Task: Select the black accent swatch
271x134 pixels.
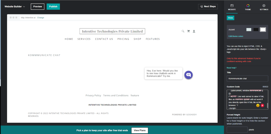Action: coord(256,30)
